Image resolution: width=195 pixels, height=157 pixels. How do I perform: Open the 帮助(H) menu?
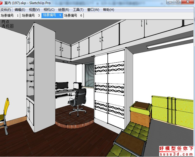[x=108, y=10]
